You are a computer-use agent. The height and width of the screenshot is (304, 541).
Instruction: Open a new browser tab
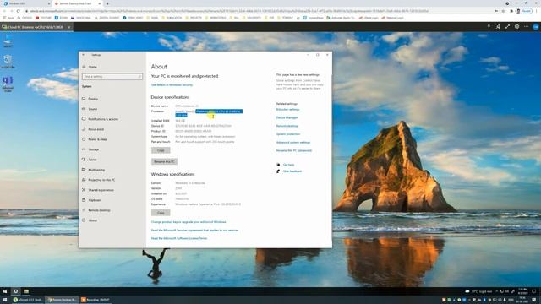coord(107,3)
